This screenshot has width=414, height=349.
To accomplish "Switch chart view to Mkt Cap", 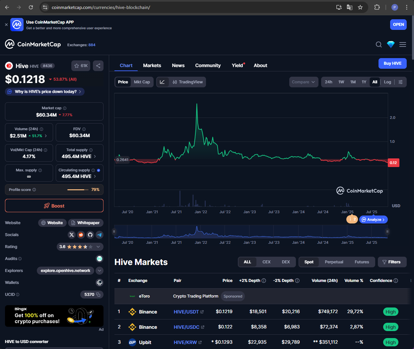I will click(x=142, y=82).
